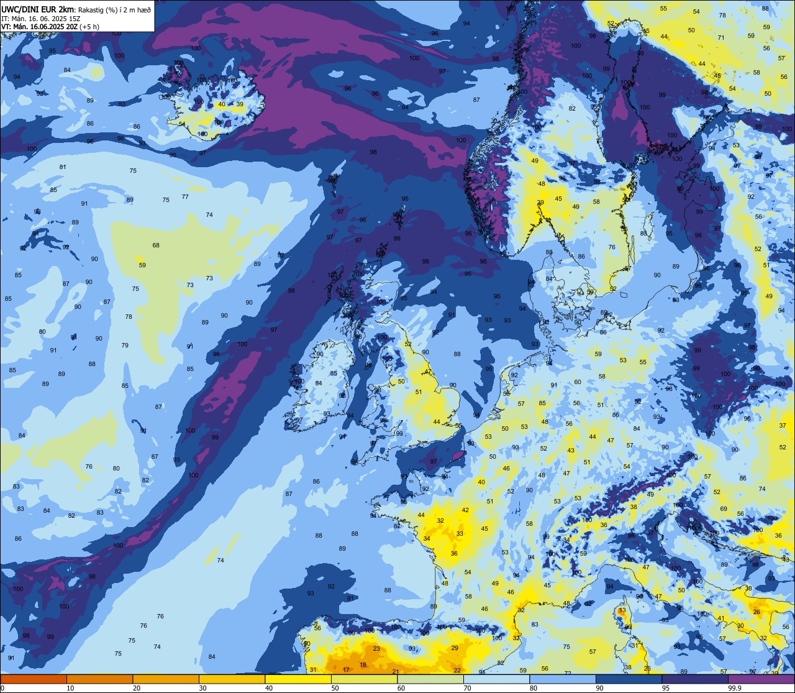Click the 70–80% light blue legend swatch
The image size is (795, 693).
coord(496,679)
